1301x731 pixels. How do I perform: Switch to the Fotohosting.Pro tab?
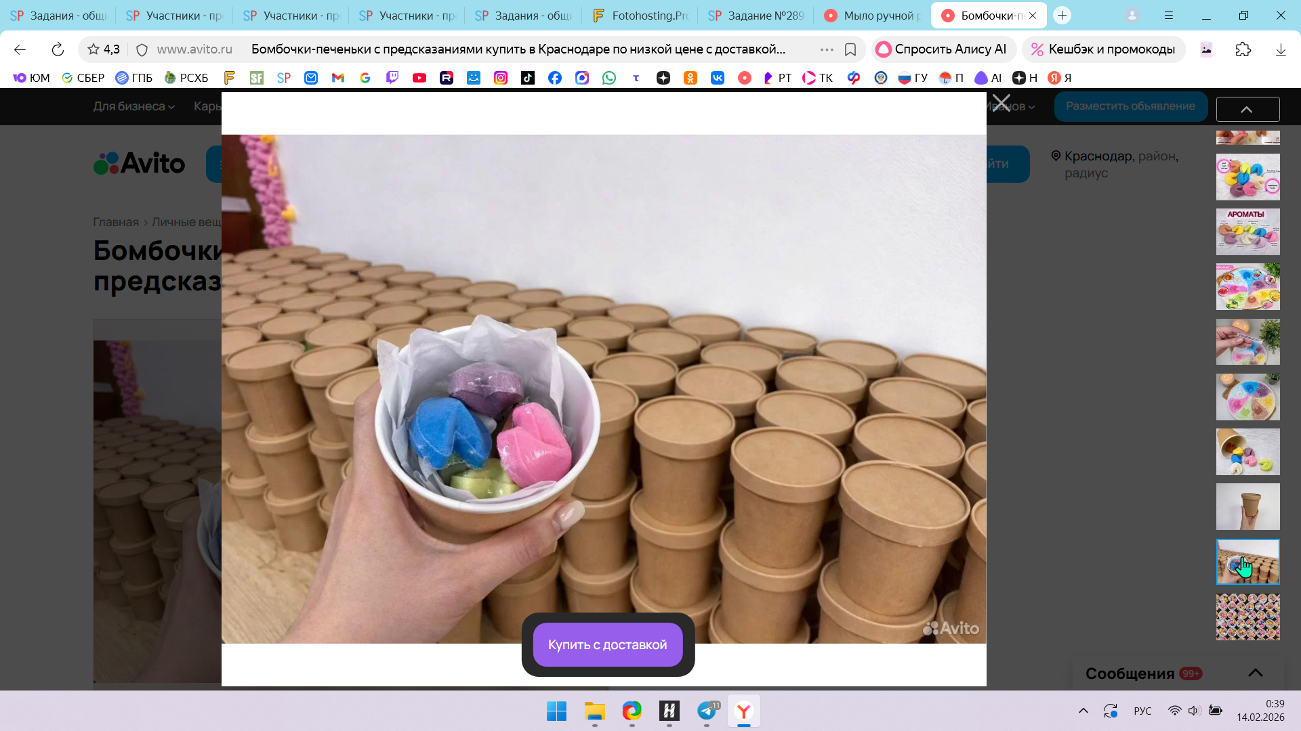640,16
